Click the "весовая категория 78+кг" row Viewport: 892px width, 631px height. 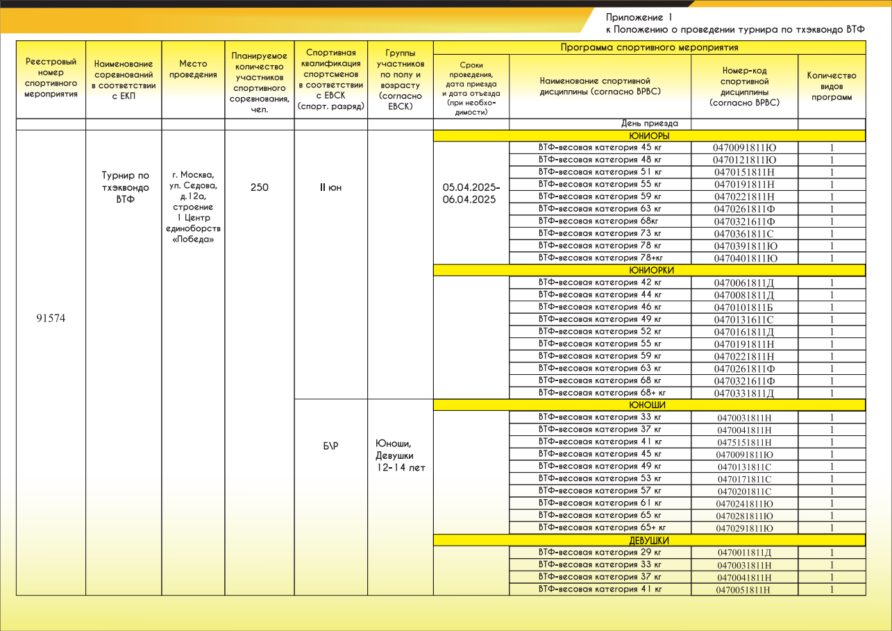click(600, 258)
